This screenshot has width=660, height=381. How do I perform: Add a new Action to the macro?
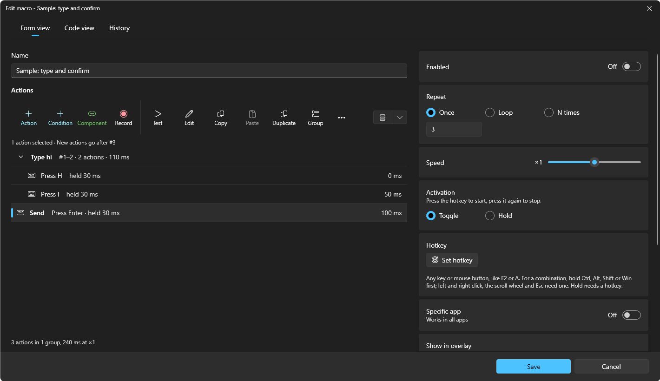(29, 118)
